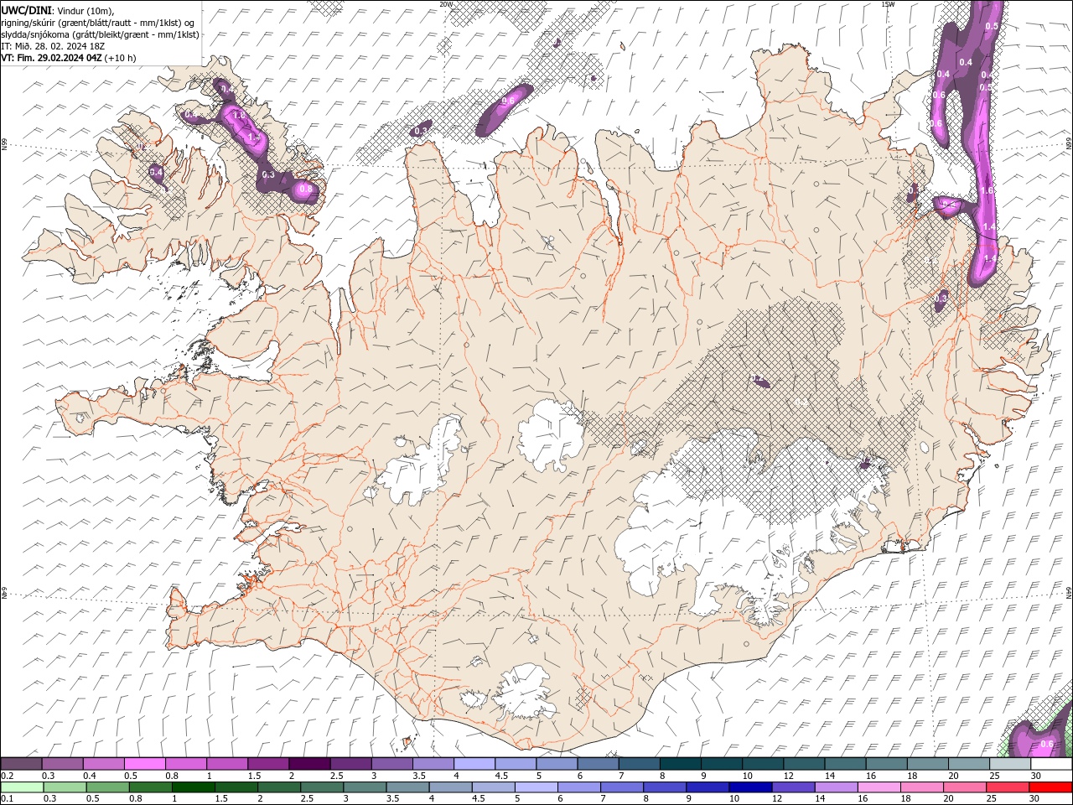The image size is (1073, 805).
Task: Click the 1.8 snowfall value in the Westfjords
Action: (237, 116)
